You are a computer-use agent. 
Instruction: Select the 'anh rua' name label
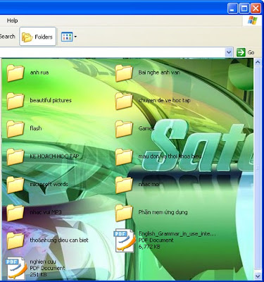pos(39,73)
